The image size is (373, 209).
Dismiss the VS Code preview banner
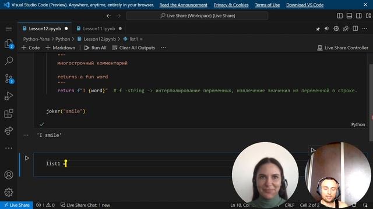point(365,5)
